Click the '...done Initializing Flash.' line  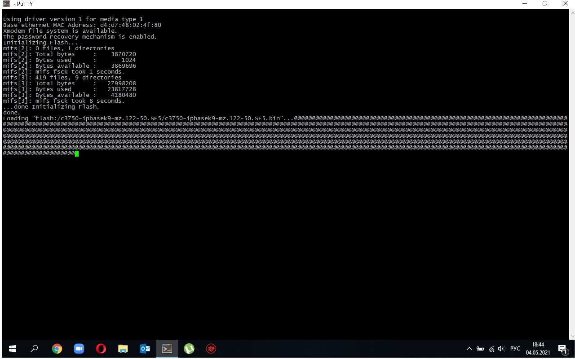[x=51, y=107]
